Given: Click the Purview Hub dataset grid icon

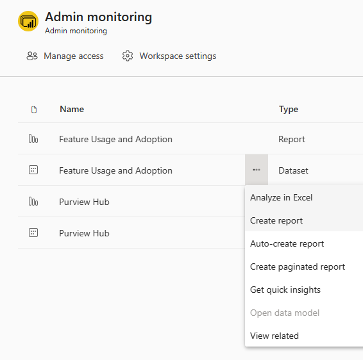Looking at the screenshot, I should coord(33,233).
